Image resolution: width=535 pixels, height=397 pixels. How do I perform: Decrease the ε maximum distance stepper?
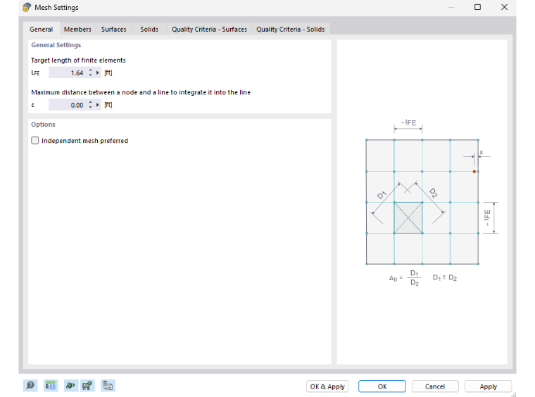pyautogui.click(x=90, y=107)
